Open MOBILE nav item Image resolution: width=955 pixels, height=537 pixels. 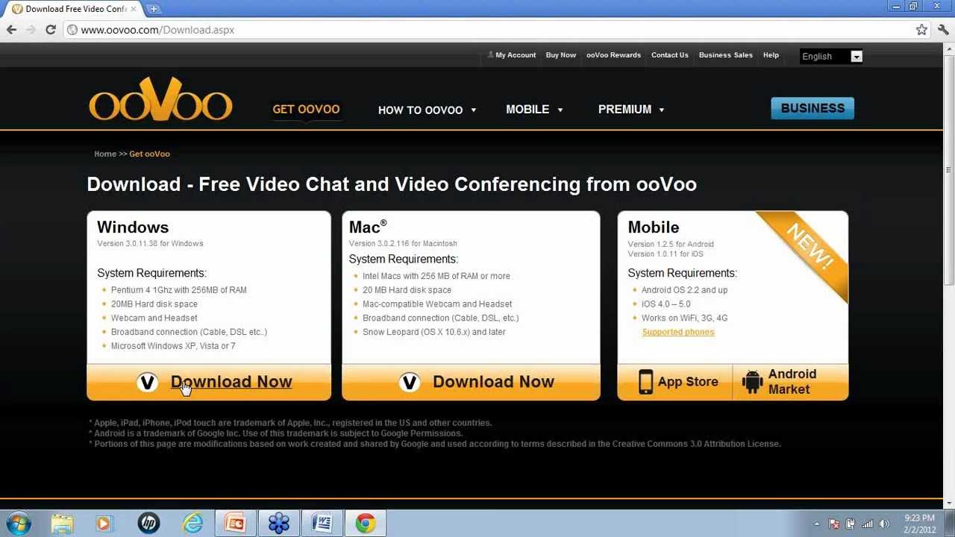pos(527,110)
